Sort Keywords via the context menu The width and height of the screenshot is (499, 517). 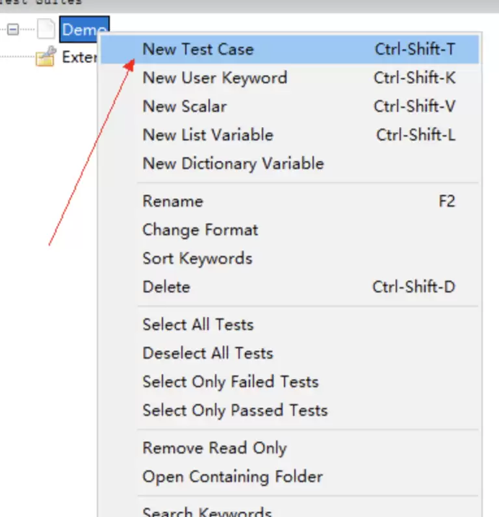pyautogui.click(x=290, y=258)
